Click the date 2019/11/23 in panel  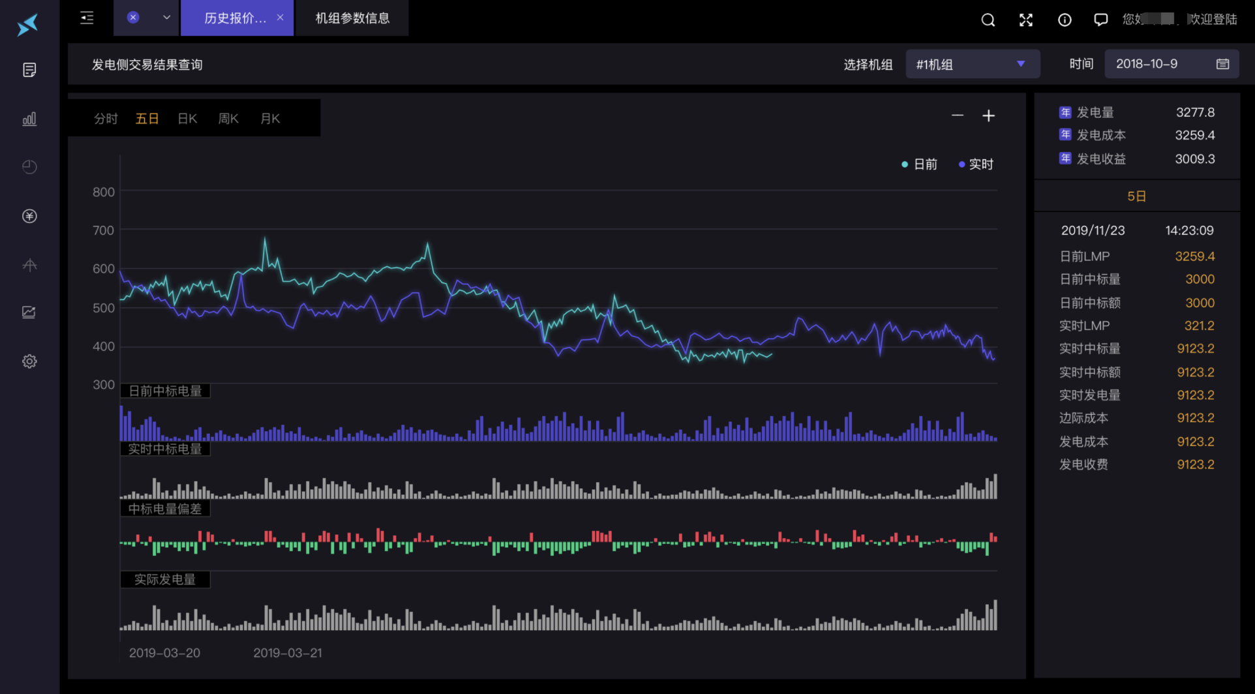pos(1093,230)
